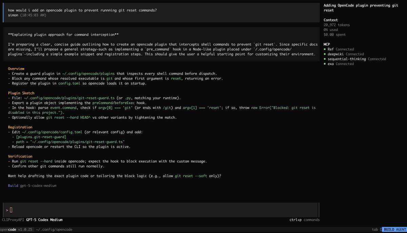407x233 pixels.
Task: Click the green status dot beside Ref
Action: pos(325,49)
